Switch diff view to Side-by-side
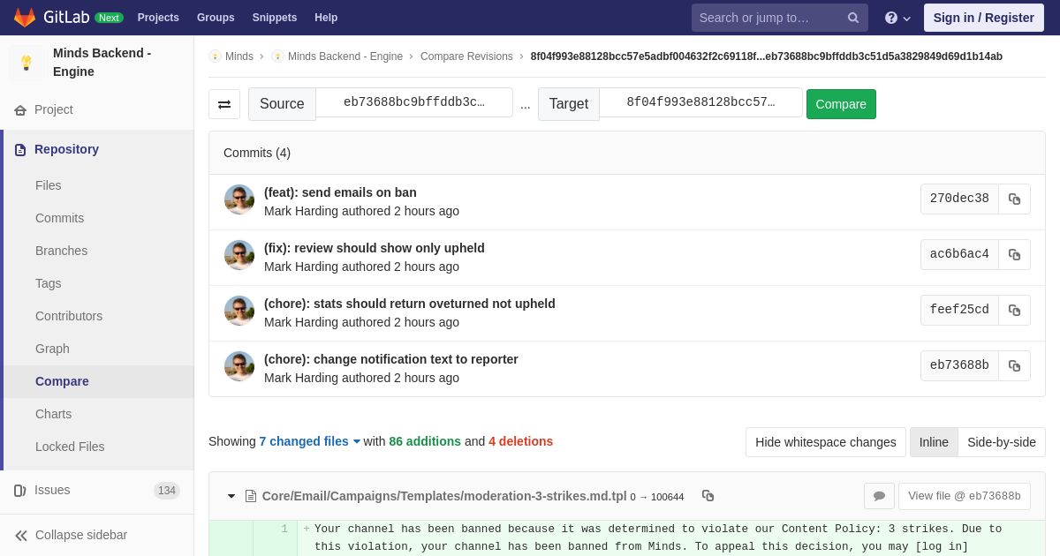Image resolution: width=1060 pixels, height=556 pixels. pos(1001,442)
